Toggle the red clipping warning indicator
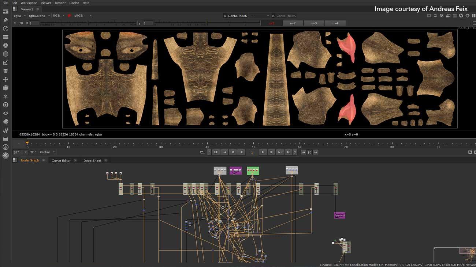476x267 pixels. pyautogui.click(x=69, y=16)
